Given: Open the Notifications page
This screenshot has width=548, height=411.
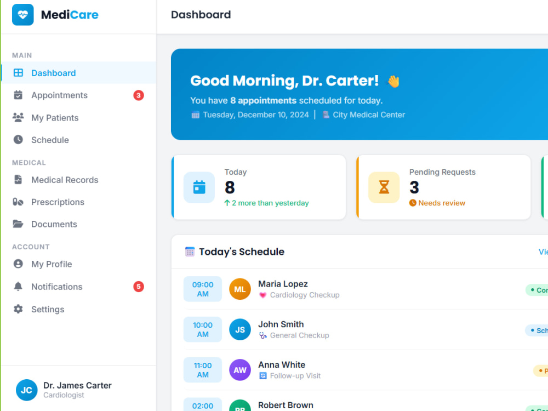Looking at the screenshot, I should 78,287.
